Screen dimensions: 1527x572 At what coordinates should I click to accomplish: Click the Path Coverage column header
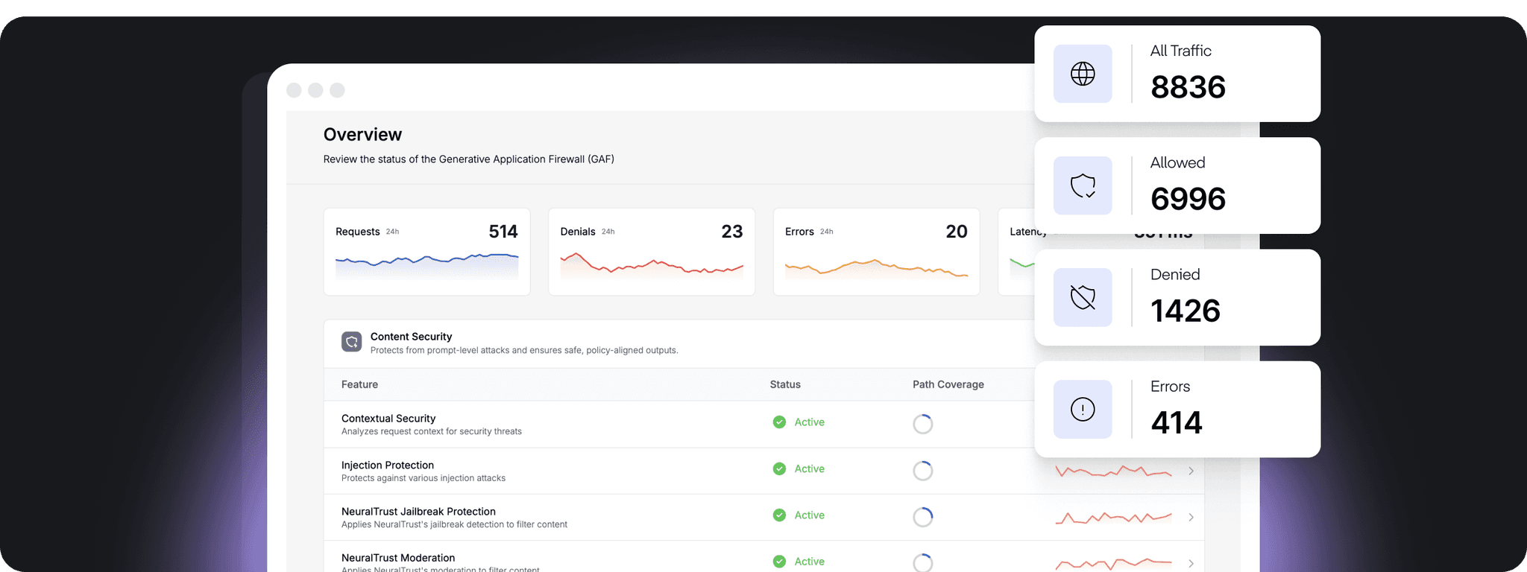coord(948,384)
